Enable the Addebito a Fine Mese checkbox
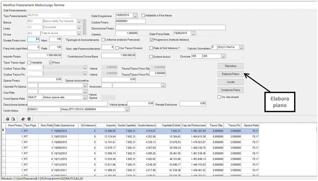 143,15
